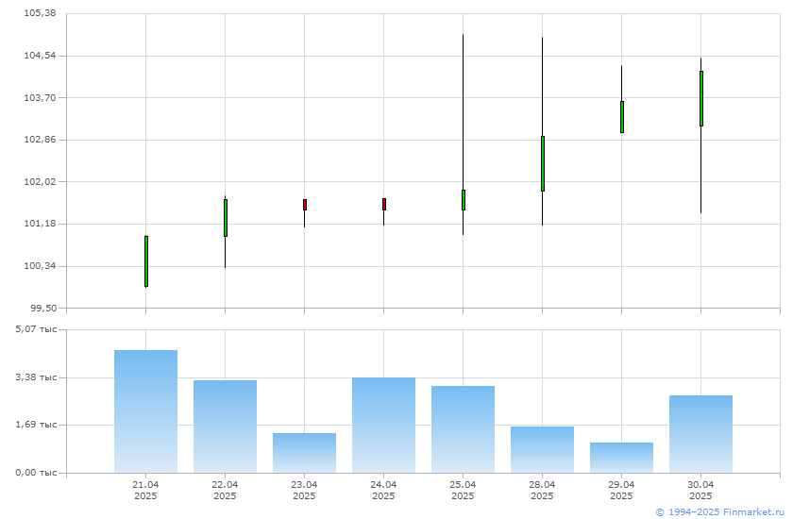Click the 1,69 тыс volume label
Screen dimensions: 793x519
(x=37, y=425)
